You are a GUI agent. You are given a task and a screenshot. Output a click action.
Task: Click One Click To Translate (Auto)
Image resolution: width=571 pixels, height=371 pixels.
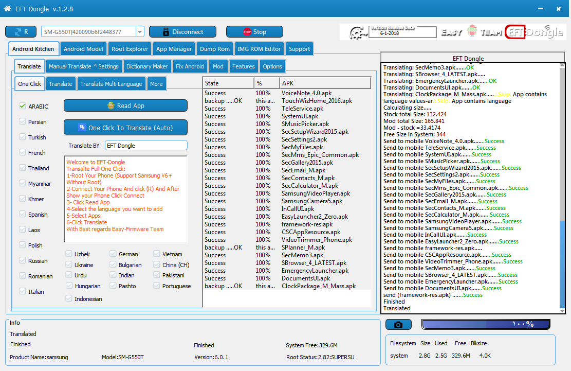(125, 128)
